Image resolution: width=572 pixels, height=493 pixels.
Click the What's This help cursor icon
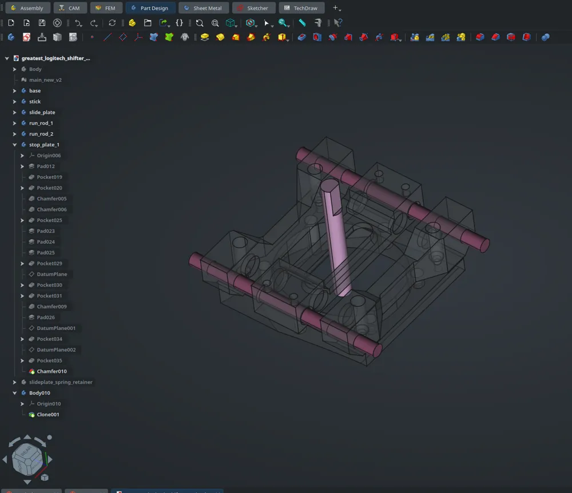click(338, 23)
